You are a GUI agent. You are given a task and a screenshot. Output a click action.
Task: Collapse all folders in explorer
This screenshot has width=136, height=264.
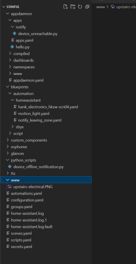[x=87, y=7]
